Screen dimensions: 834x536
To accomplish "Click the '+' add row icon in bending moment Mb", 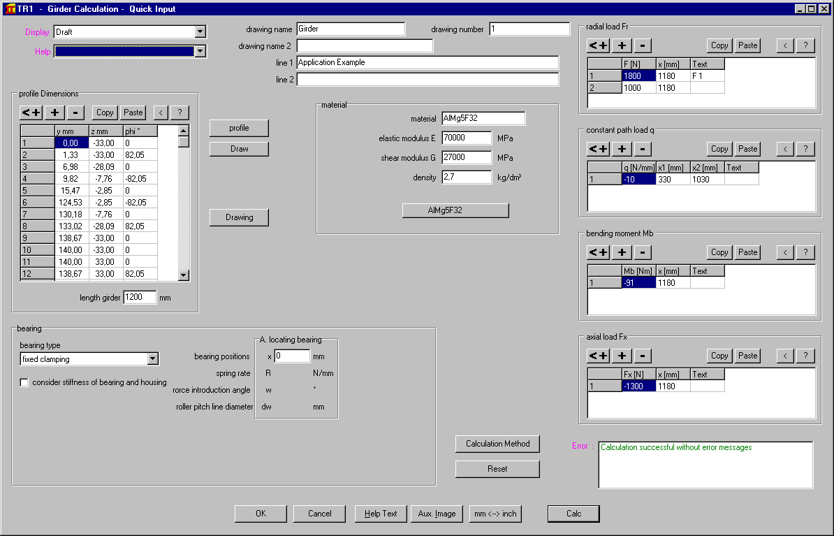I will [622, 252].
